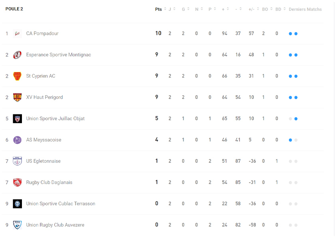Sort standings by BO bonus column
Viewport: 336px width, 238px height.
(266, 9)
